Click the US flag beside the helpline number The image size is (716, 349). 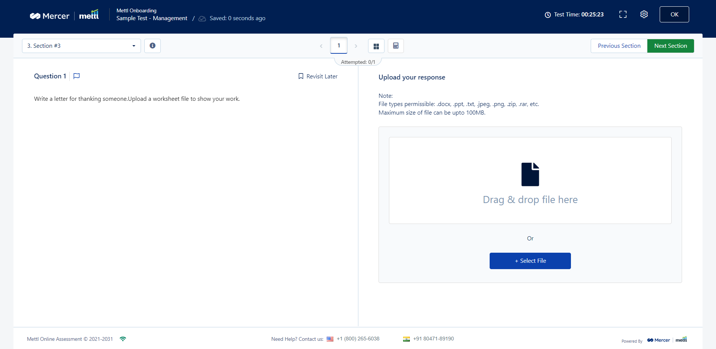pos(330,339)
